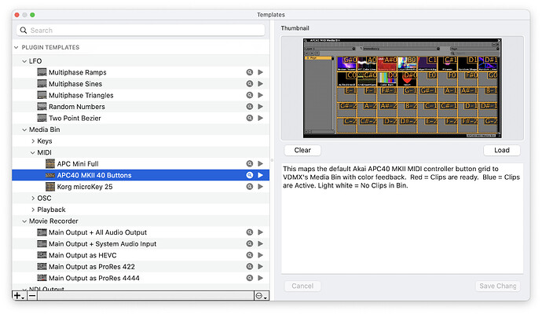Click play arrow for Korg microKey 25

tap(260, 187)
